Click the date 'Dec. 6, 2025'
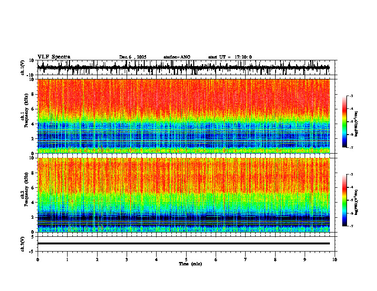Viewport: 377px width, 291px height. pyautogui.click(x=133, y=57)
